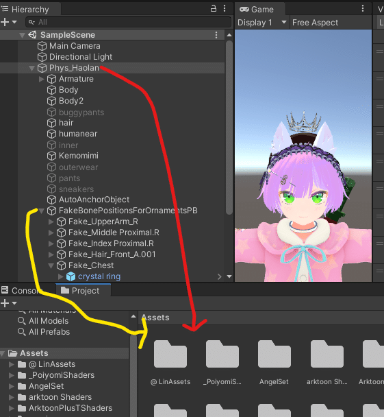
Task: Click the Hierarchy panel lock icon
Action: [214, 8]
